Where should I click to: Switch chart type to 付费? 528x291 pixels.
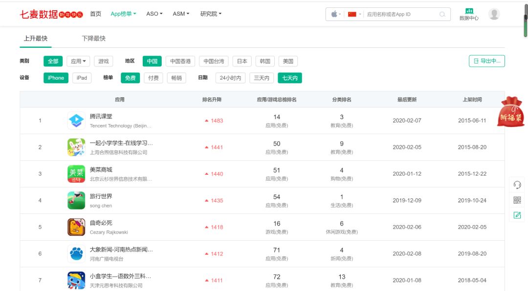tap(153, 78)
